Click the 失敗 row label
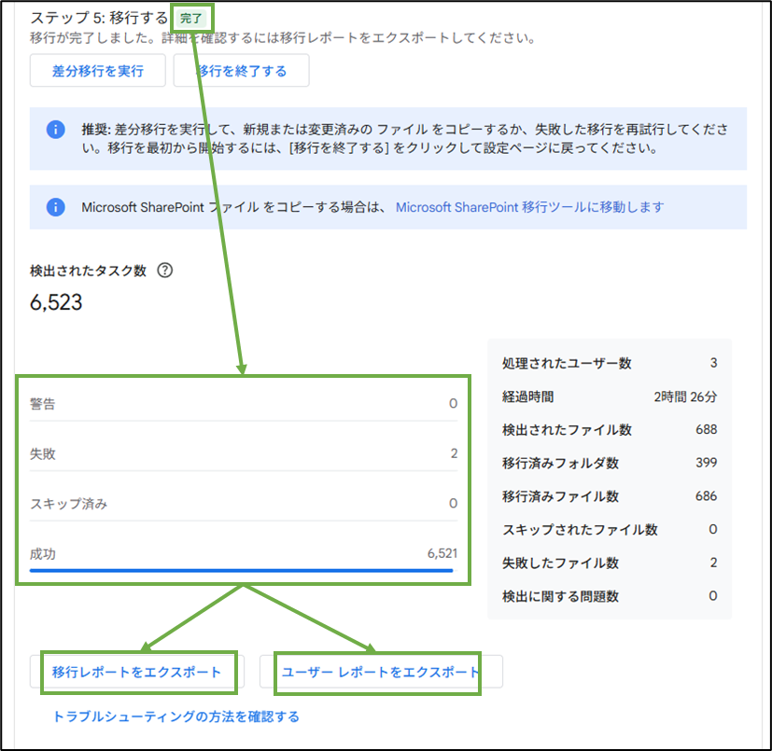The image size is (772, 751). 42,453
